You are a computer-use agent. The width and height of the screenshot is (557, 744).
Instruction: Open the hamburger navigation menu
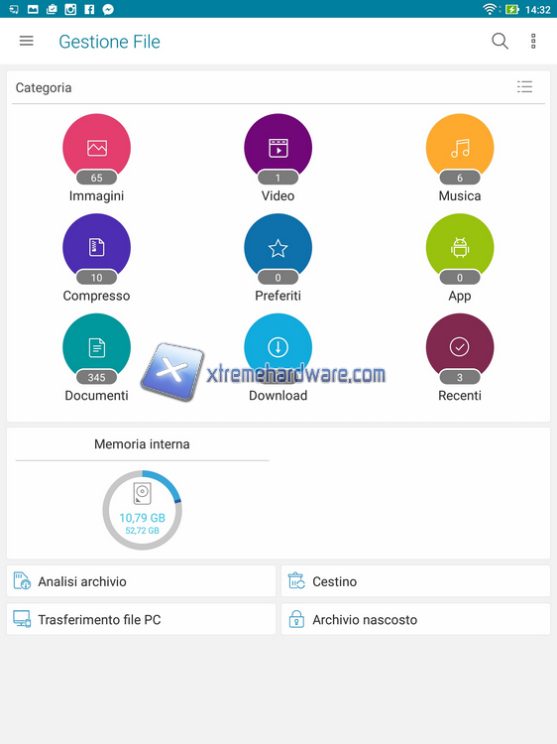(x=27, y=42)
